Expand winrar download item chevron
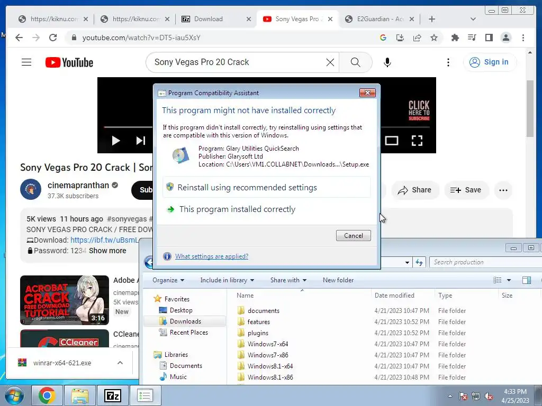This screenshot has width=542, height=406. tap(120, 363)
